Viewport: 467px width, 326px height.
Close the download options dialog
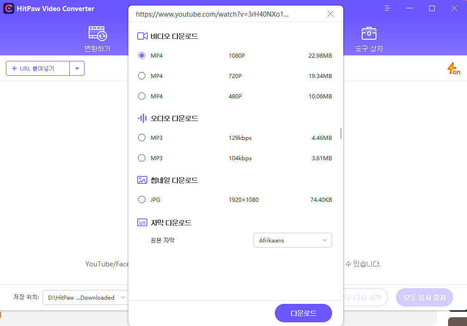tap(330, 14)
